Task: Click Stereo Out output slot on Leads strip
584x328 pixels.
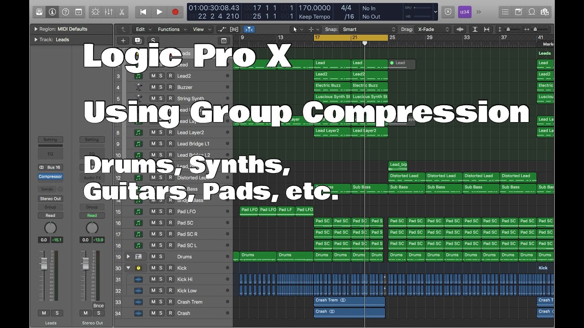Action: 50,199
